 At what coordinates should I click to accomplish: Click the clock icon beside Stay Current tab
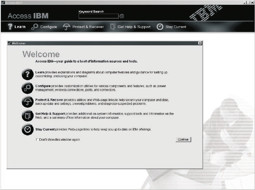click(160, 27)
